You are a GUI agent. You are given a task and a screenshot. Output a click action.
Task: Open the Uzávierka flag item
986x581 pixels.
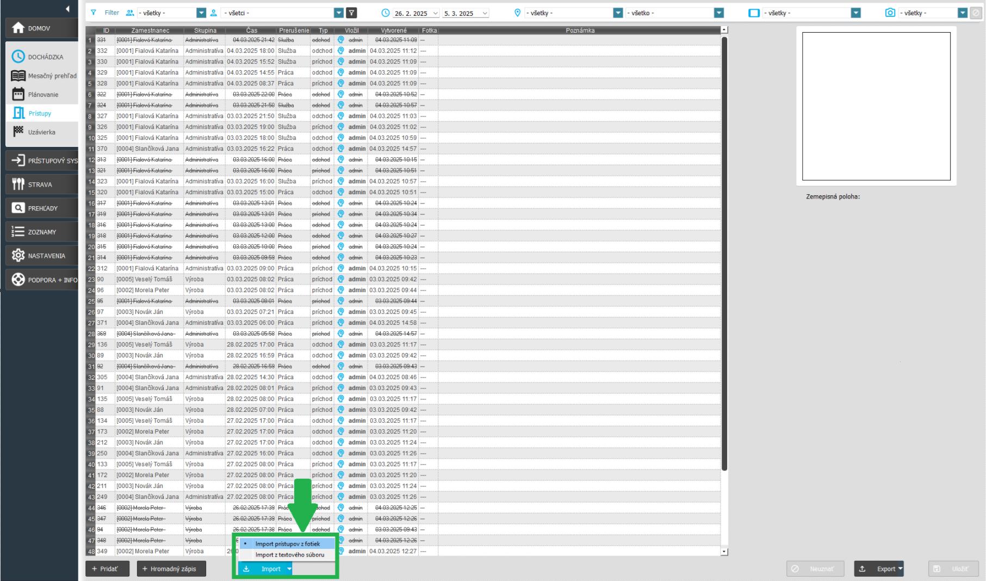[41, 132]
